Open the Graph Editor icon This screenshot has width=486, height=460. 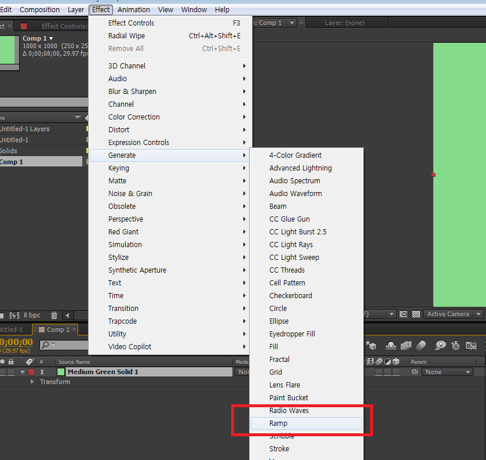[471, 345]
